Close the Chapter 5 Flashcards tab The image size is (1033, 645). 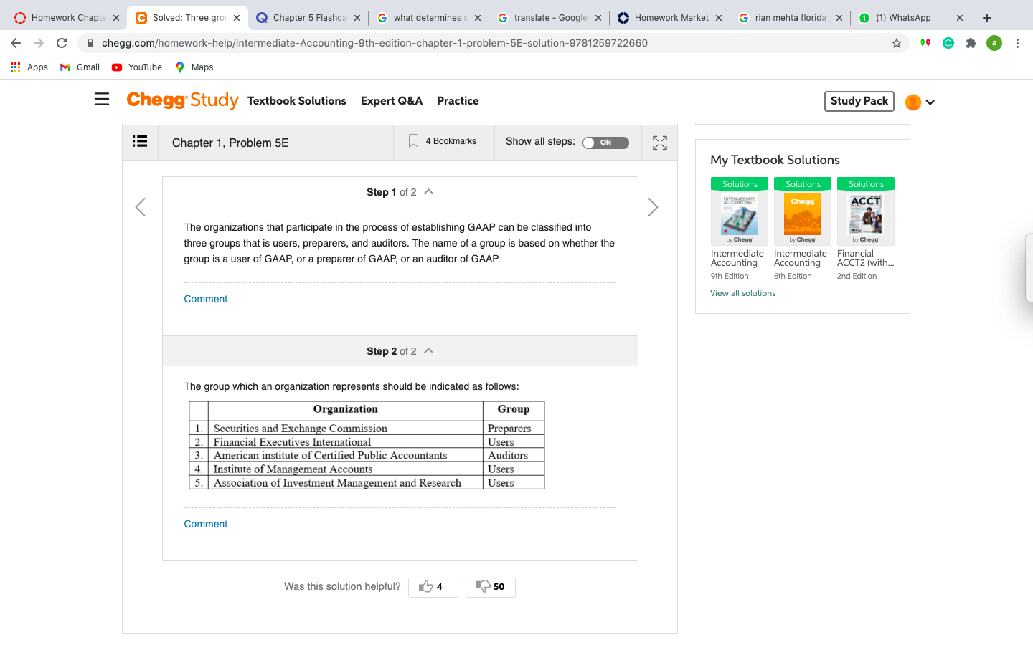point(357,18)
